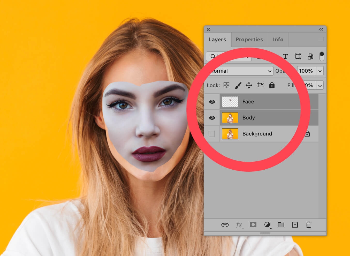Expand the Opacity dropdown arrow

point(320,71)
